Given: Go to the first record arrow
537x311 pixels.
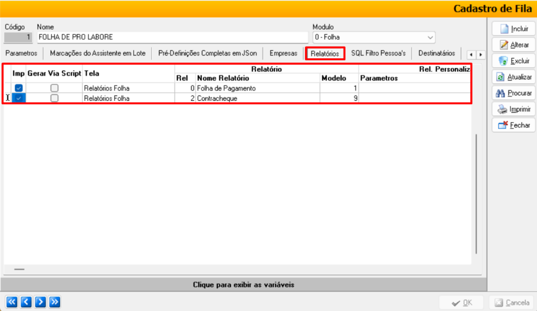Looking at the screenshot, I should (12, 302).
